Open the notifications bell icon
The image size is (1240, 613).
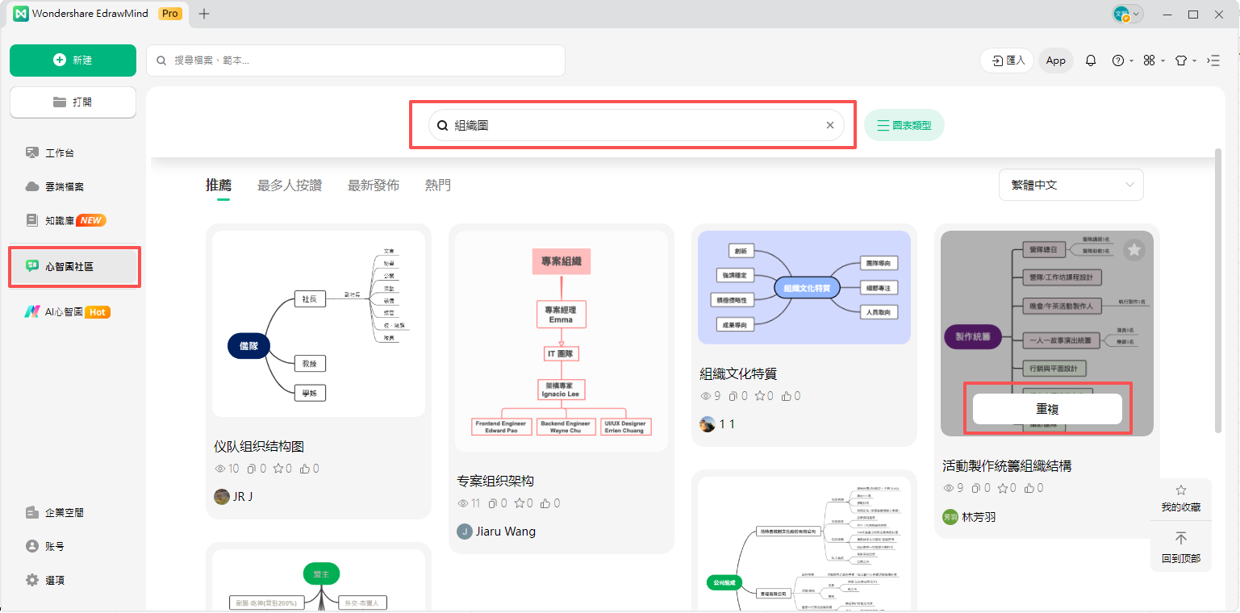(1091, 60)
